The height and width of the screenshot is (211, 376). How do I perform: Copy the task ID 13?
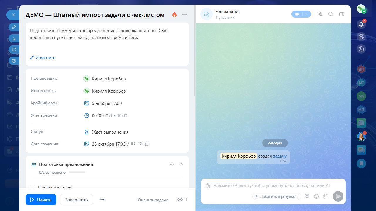tap(147, 144)
